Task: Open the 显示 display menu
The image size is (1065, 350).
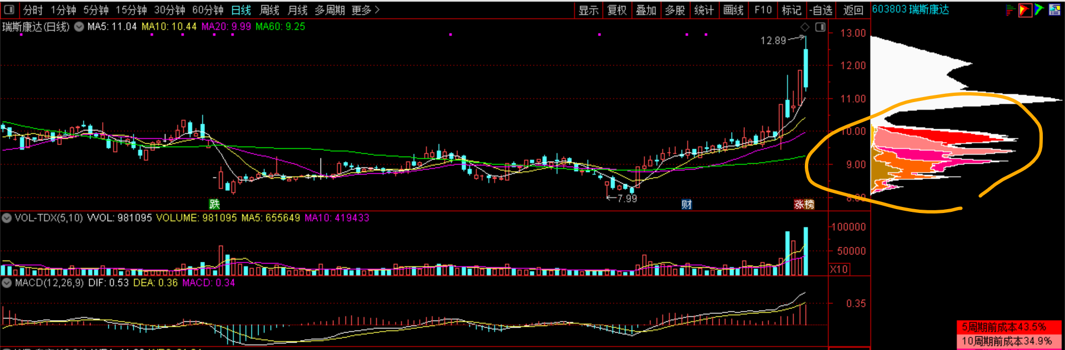Action: [589, 10]
